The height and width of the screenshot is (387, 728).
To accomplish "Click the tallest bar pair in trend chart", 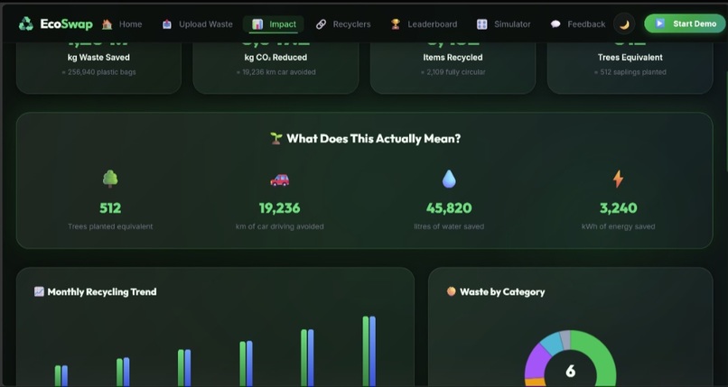I will (369, 351).
